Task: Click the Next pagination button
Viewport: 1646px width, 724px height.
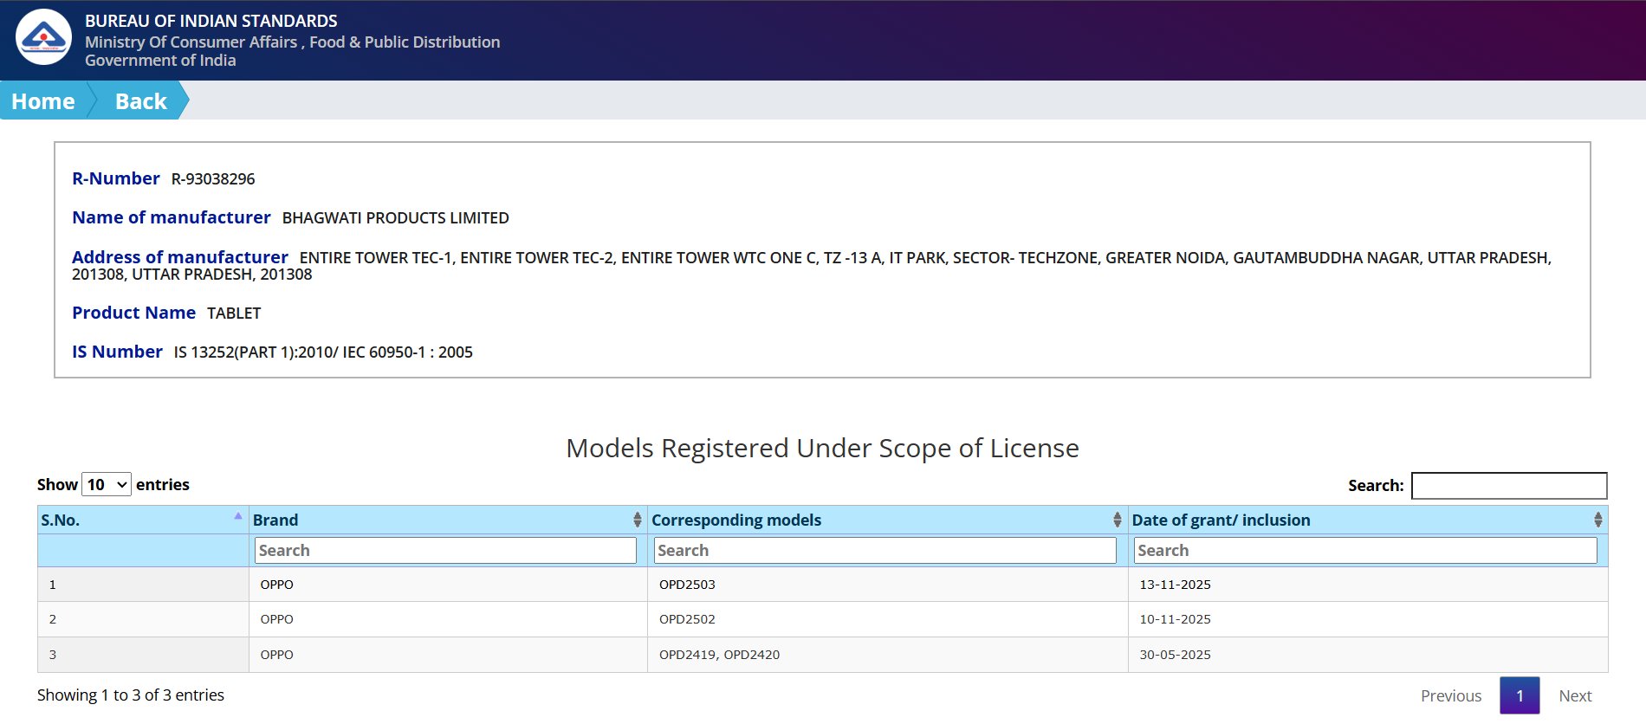Action: click(x=1574, y=696)
